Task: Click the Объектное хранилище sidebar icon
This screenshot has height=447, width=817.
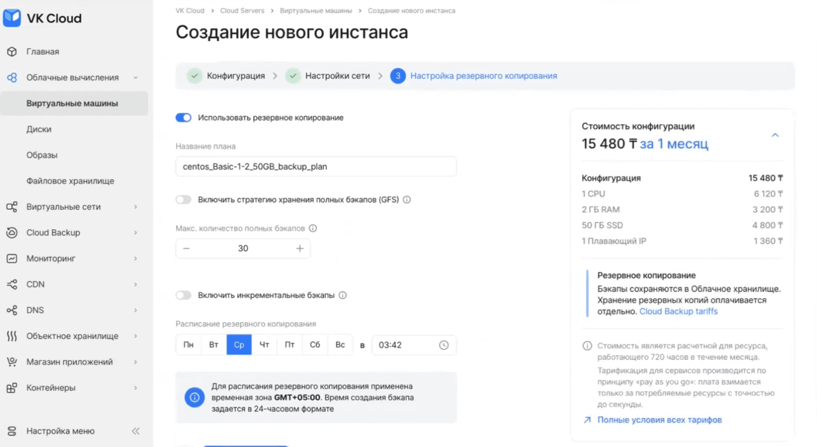Action: coord(12,336)
